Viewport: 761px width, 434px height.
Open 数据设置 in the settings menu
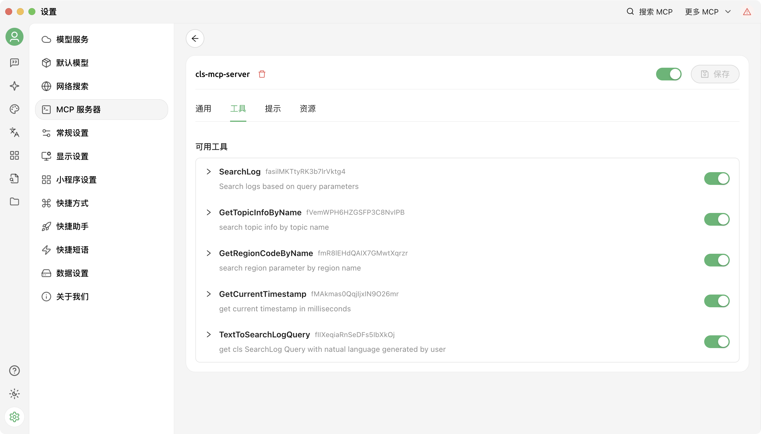pyautogui.click(x=72, y=273)
